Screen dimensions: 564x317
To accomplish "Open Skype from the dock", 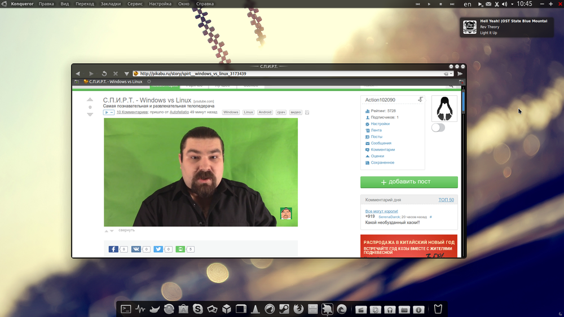I will pyautogui.click(x=198, y=309).
